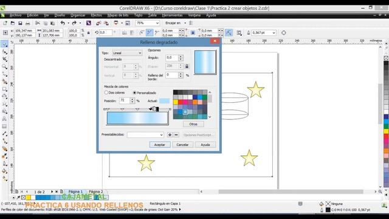Close the Relleno degradado dialog
This screenshot has height=219, width=389.
click(215, 41)
